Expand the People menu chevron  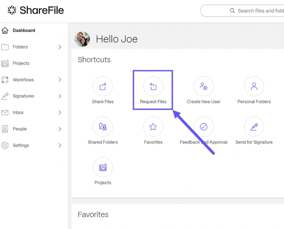[60, 129]
